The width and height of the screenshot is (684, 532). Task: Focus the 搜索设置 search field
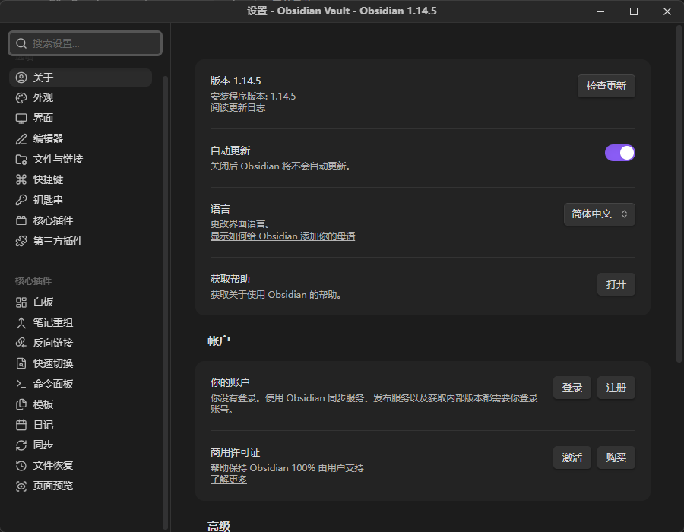tap(85, 43)
